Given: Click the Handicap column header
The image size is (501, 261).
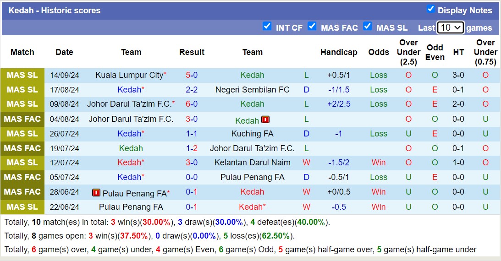Looking at the screenshot, I should [x=339, y=52].
